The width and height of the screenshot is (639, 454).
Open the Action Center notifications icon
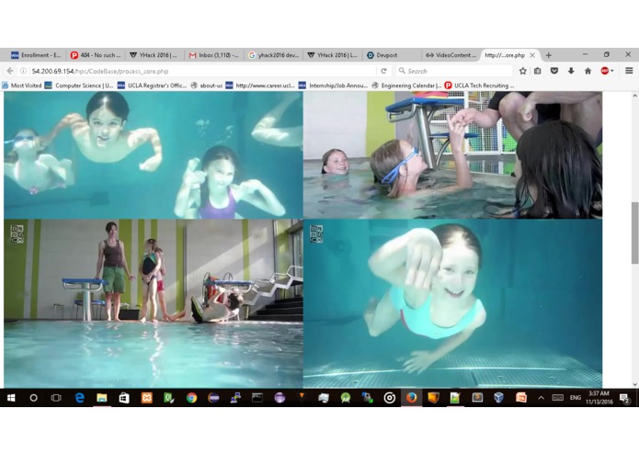[624, 398]
